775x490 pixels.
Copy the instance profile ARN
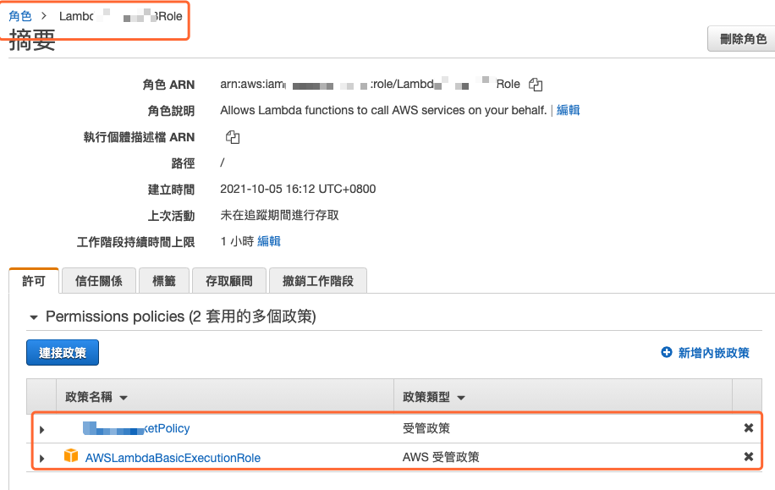tap(233, 137)
